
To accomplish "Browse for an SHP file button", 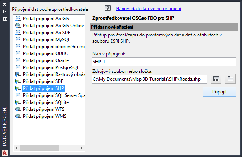I will point(216,79).
